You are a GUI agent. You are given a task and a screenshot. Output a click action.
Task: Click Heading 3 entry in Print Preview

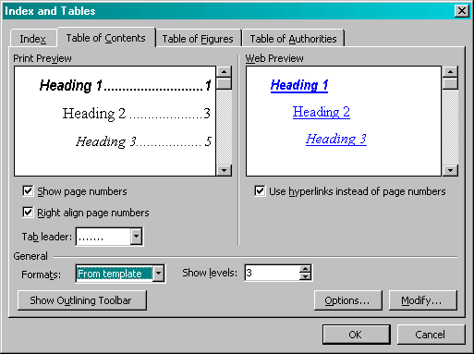pyautogui.click(x=143, y=141)
